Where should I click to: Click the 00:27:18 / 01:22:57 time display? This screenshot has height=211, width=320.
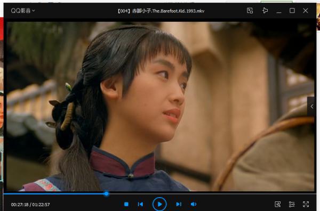(30, 205)
